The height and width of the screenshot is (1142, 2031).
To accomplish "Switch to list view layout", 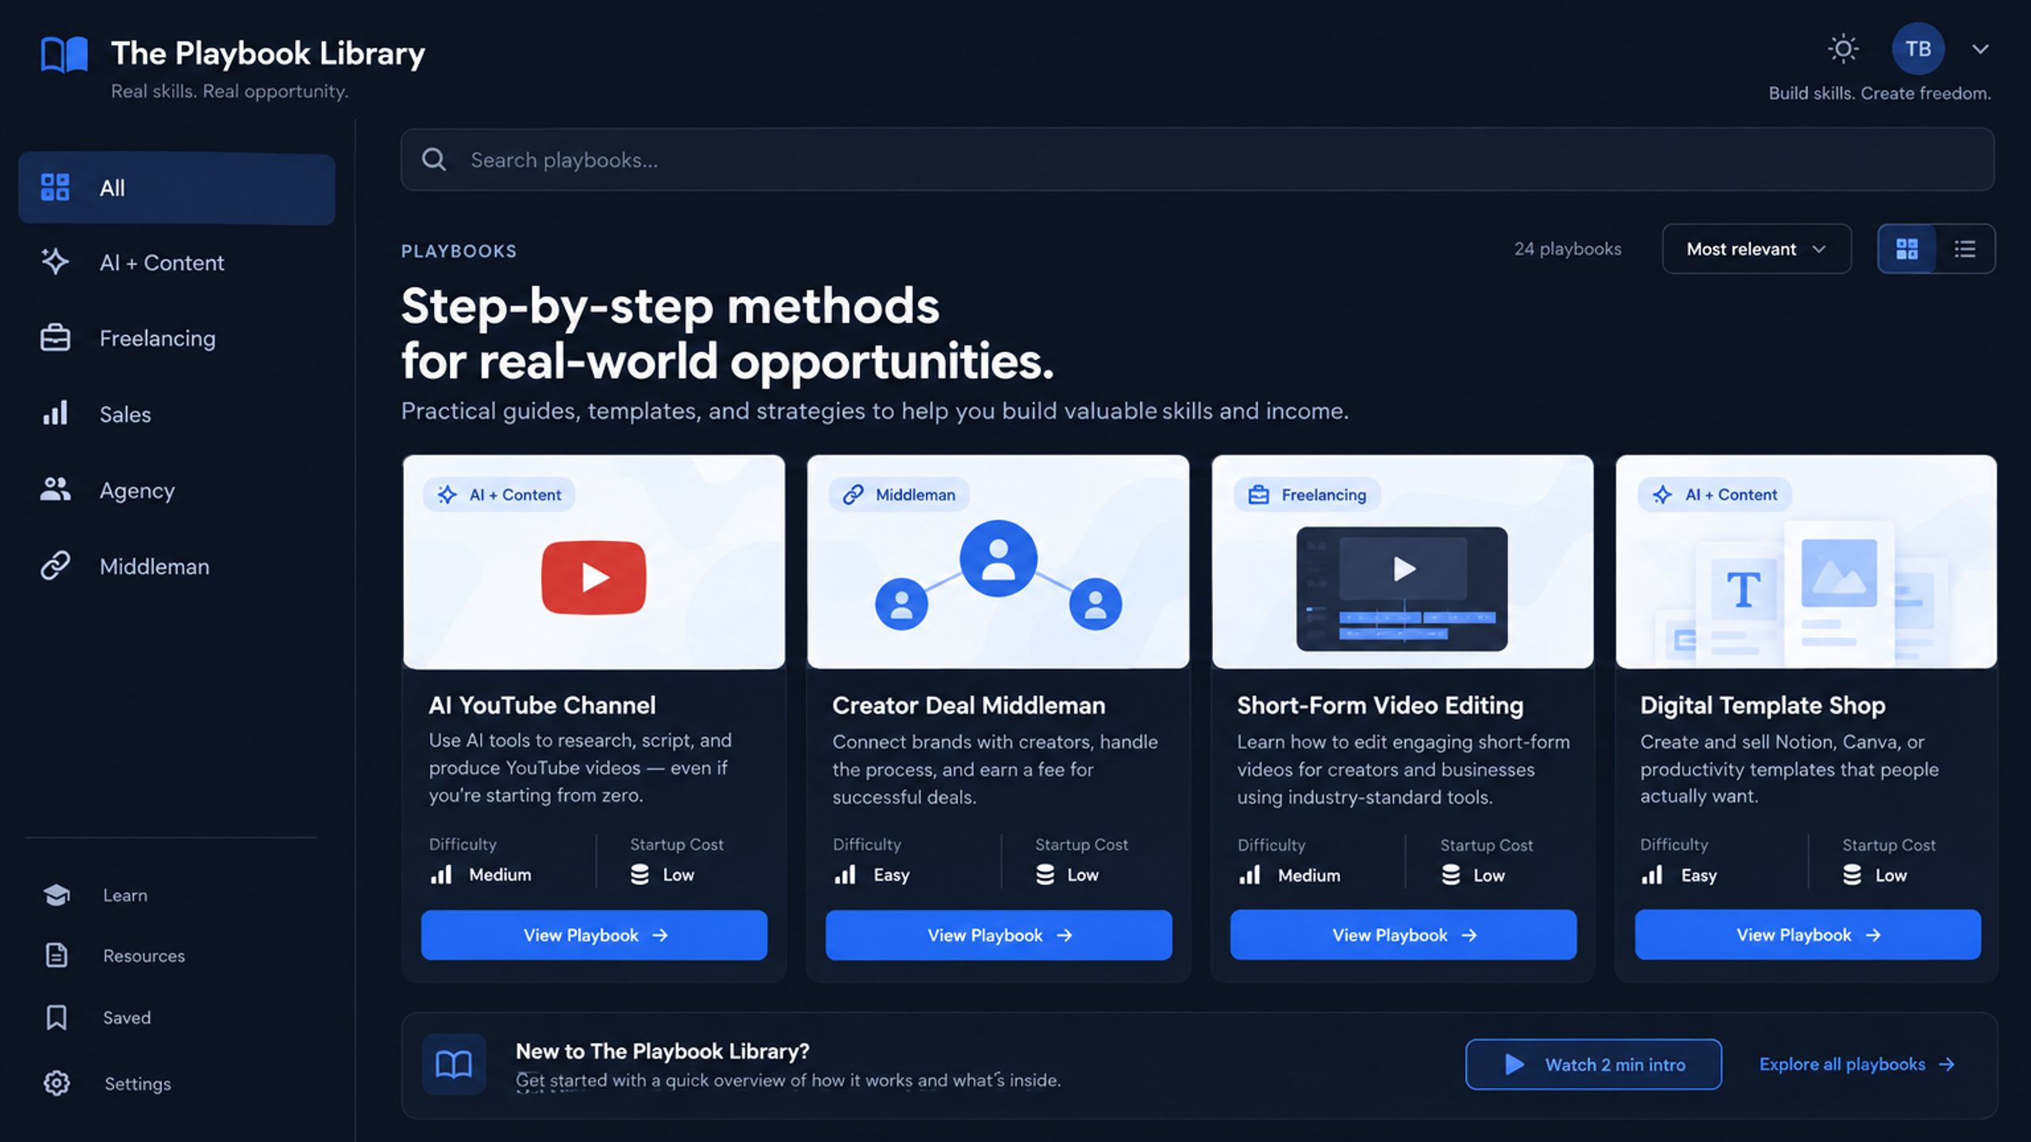I will click(x=1965, y=249).
